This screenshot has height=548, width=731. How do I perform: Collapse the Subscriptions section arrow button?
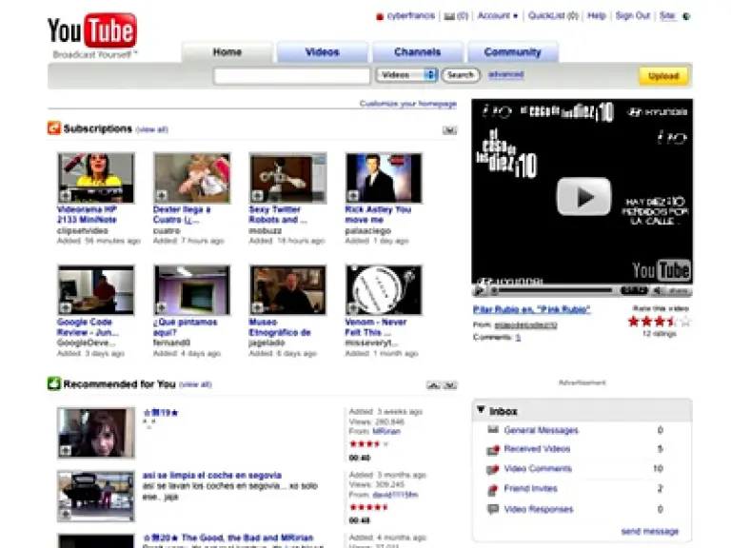tap(449, 129)
